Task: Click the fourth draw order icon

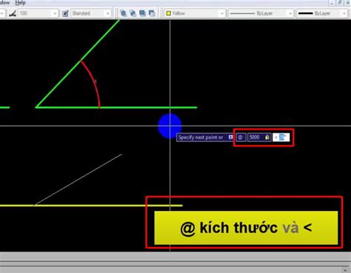Action: coord(152,13)
